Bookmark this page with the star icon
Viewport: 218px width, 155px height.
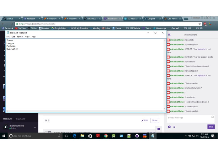(x=199, y=24)
